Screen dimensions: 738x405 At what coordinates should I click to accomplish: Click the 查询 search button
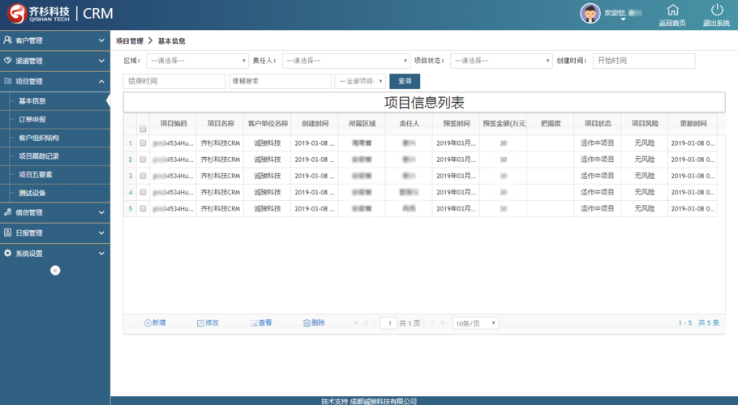[404, 81]
